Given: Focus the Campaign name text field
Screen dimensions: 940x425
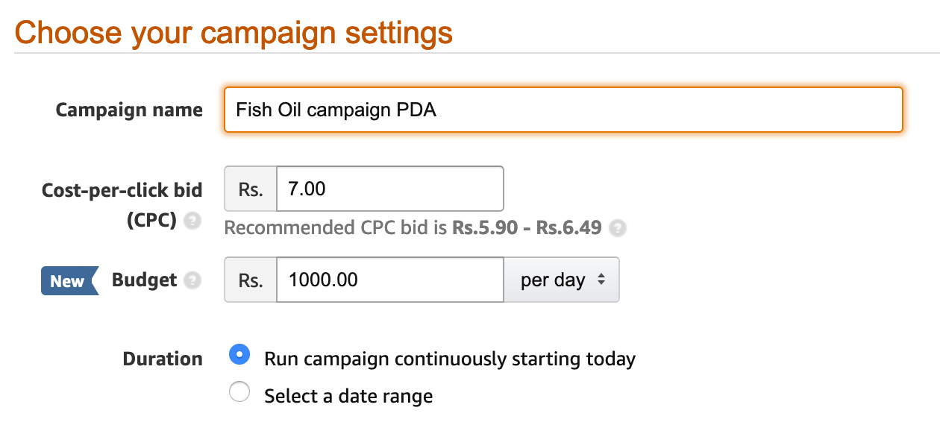Looking at the screenshot, I should [563, 110].
